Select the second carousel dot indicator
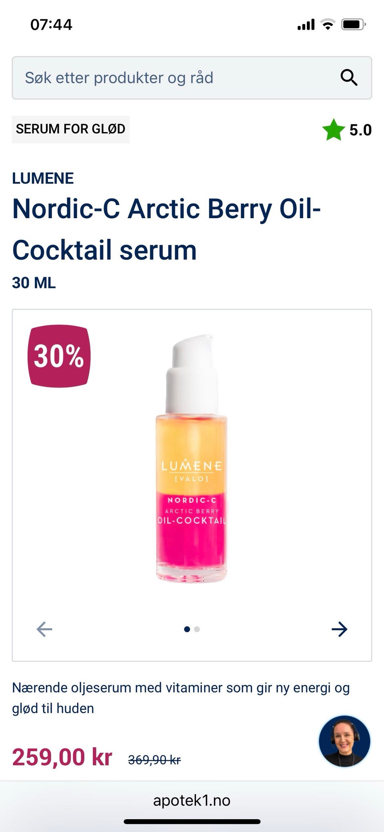 coord(197,629)
